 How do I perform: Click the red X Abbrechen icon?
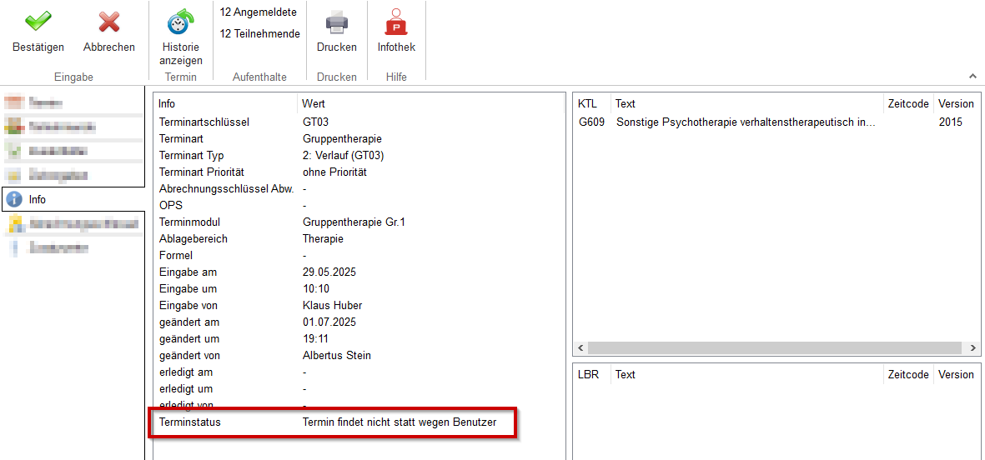click(x=108, y=22)
